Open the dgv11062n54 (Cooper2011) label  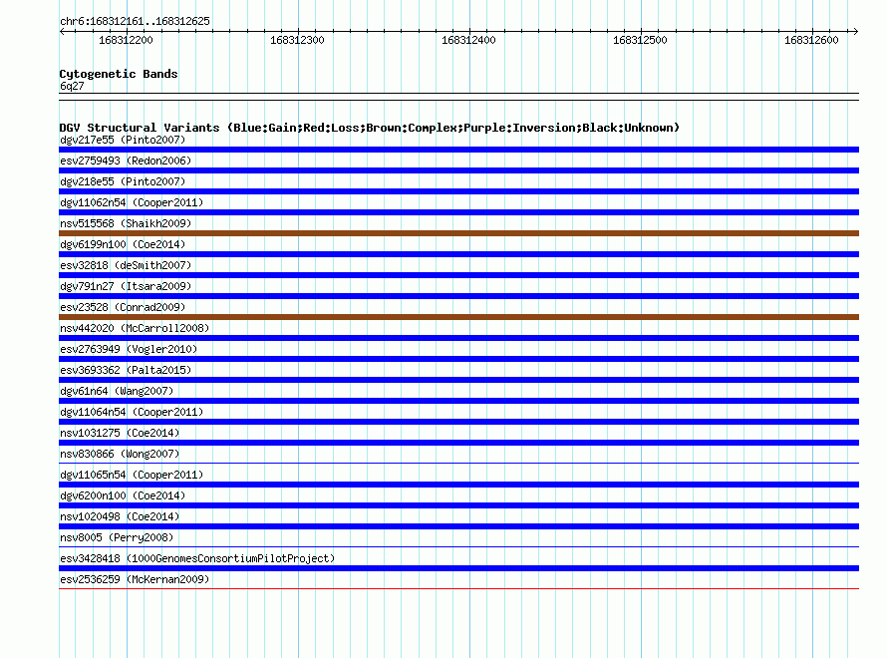click(x=132, y=202)
